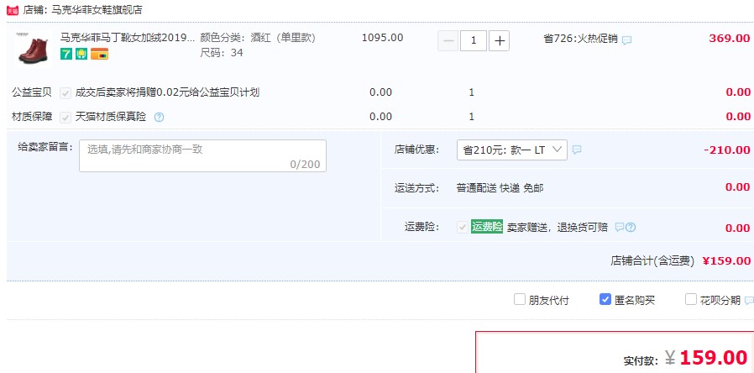The image size is (754, 373).
Task: Click the question mark icon in the 运费险 row
Action: tap(631, 227)
